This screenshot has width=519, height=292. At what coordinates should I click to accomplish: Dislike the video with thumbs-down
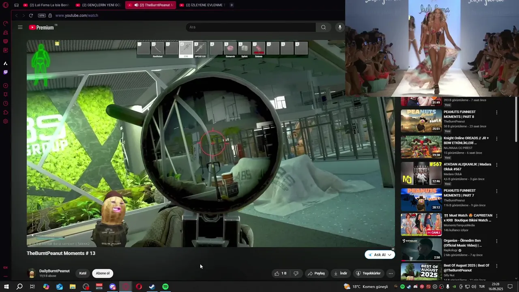(296, 273)
